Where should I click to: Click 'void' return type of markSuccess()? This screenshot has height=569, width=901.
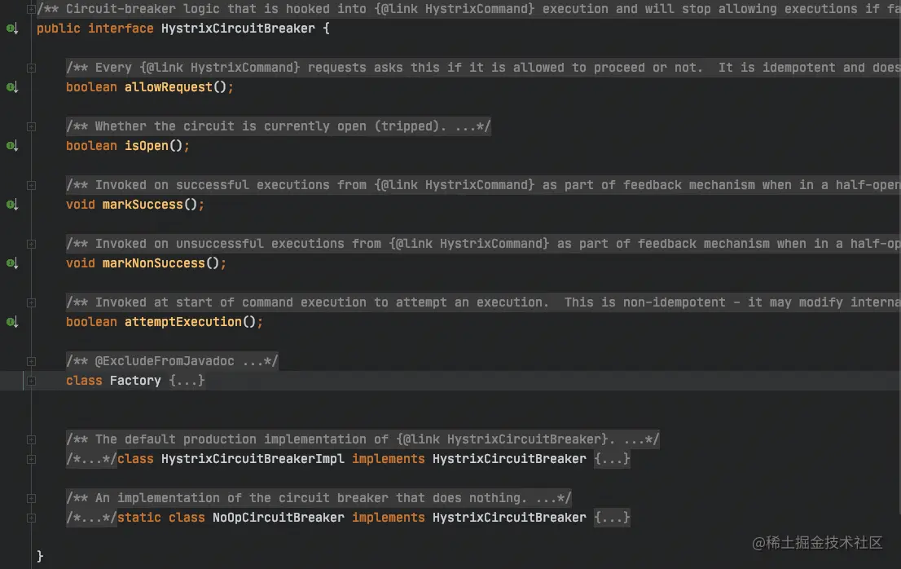(x=81, y=204)
